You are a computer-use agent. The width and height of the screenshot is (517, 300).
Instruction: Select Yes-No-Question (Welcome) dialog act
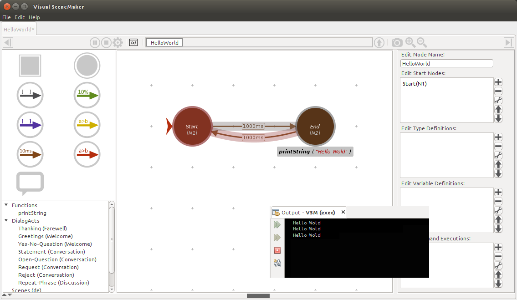tap(55, 244)
